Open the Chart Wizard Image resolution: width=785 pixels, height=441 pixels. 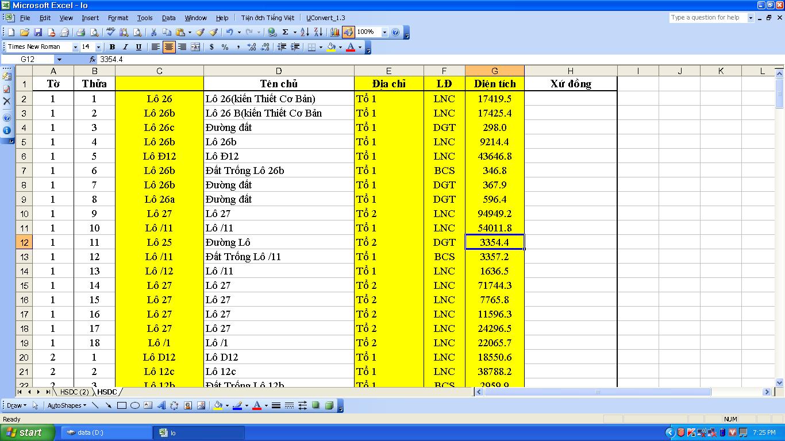pos(335,33)
